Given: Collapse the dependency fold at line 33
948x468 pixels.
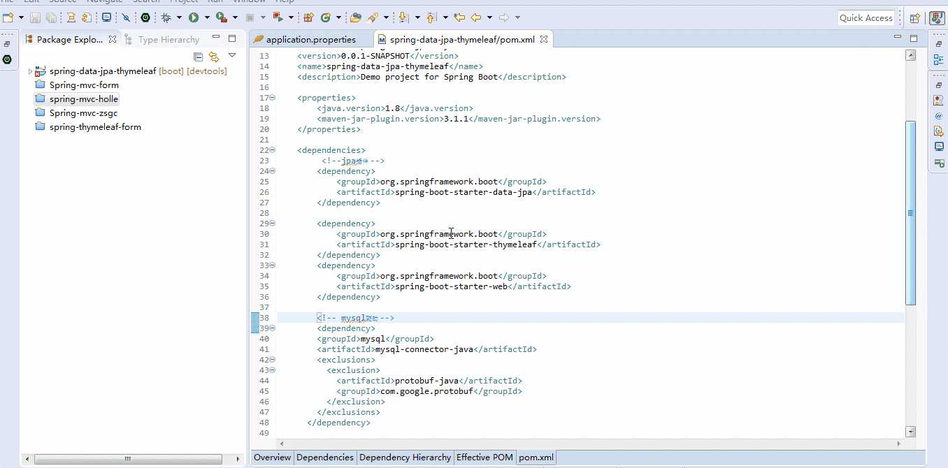Looking at the screenshot, I should point(273,265).
